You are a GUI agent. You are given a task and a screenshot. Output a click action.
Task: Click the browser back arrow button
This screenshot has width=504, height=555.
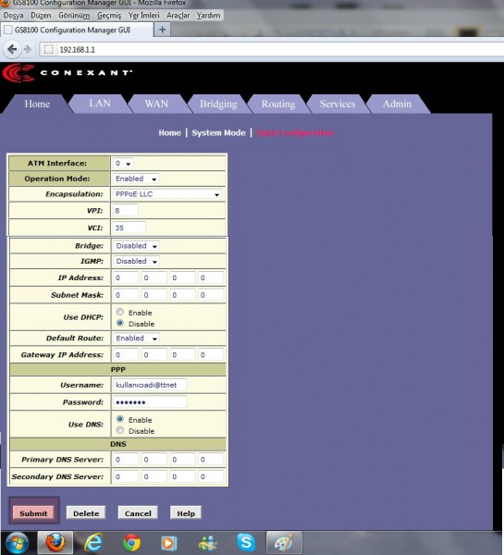pyautogui.click(x=12, y=49)
